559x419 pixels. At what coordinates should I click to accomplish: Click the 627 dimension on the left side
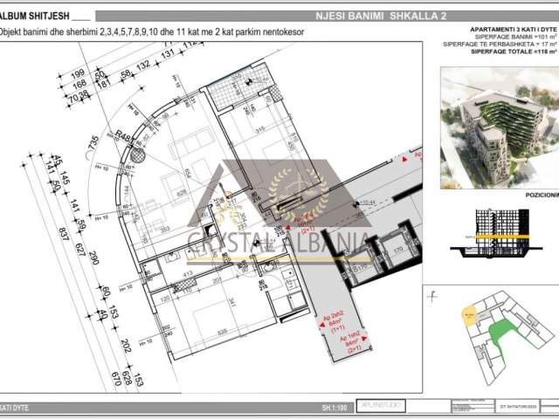click(x=81, y=249)
